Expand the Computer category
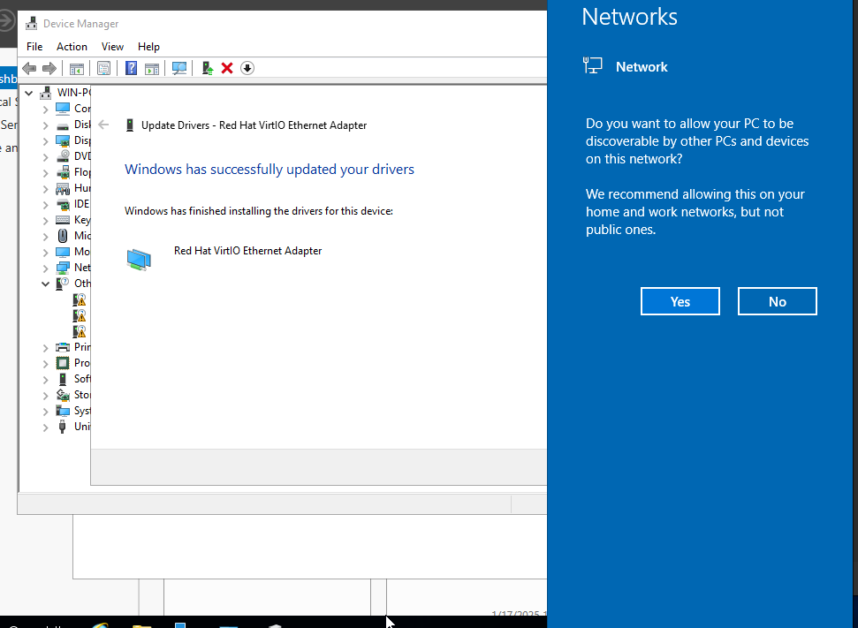The height and width of the screenshot is (628, 858). pyautogui.click(x=45, y=110)
